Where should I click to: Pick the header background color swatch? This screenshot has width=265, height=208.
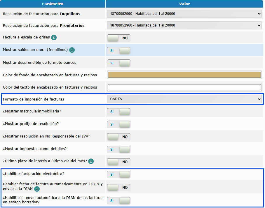click(x=184, y=75)
